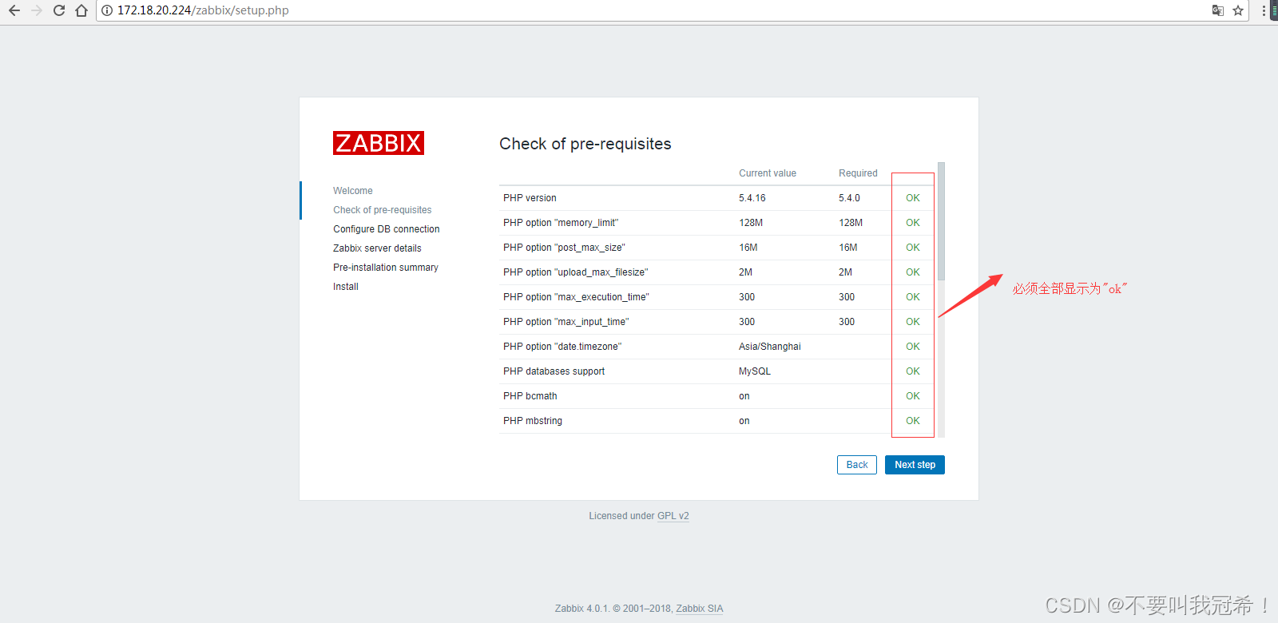Click the PHP bcmath row label
Viewport: 1278px width, 623px height.
[530, 396]
